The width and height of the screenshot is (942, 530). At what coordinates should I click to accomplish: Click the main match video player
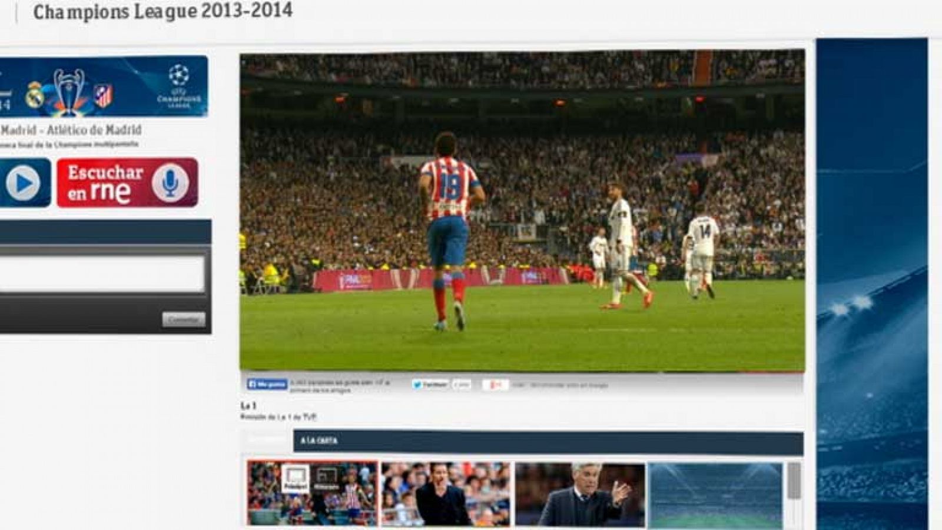522,212
